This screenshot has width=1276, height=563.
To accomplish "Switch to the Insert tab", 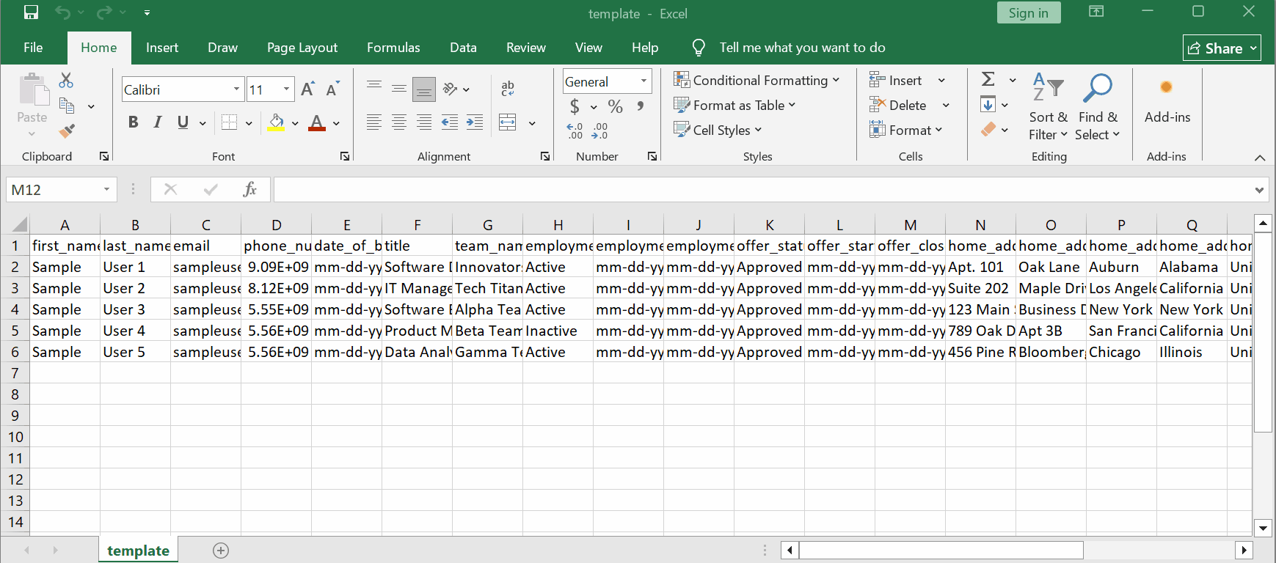I will [x=162, y=48].
